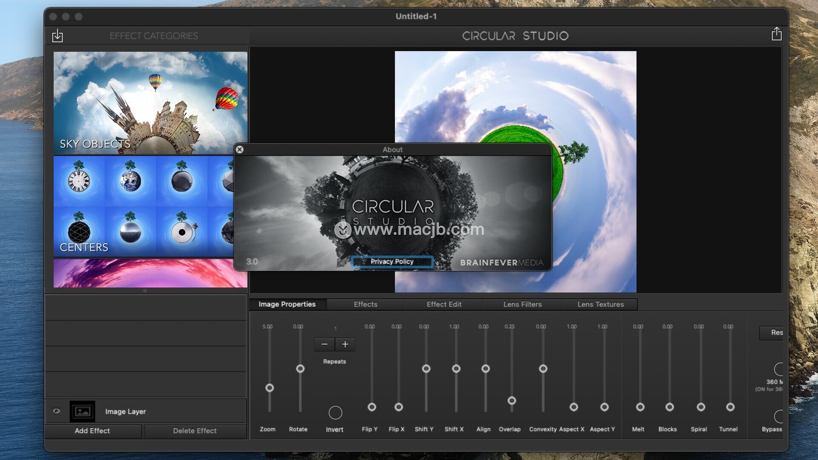This screenshot has width=818, height=460.
Task: Click the Aspect X slider knob
Action: point(573,407)
